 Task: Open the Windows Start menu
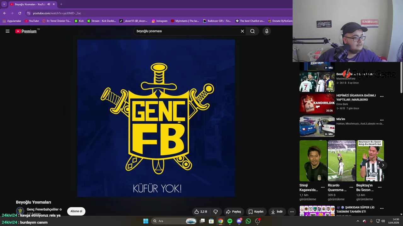coord(146,221)
